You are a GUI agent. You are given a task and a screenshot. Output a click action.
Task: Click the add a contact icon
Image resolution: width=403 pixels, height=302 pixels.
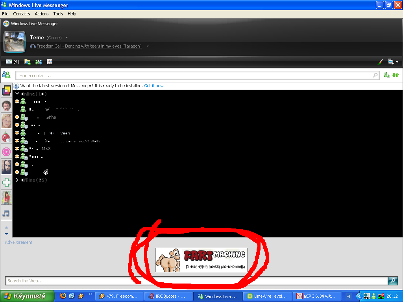coord(386,75)
